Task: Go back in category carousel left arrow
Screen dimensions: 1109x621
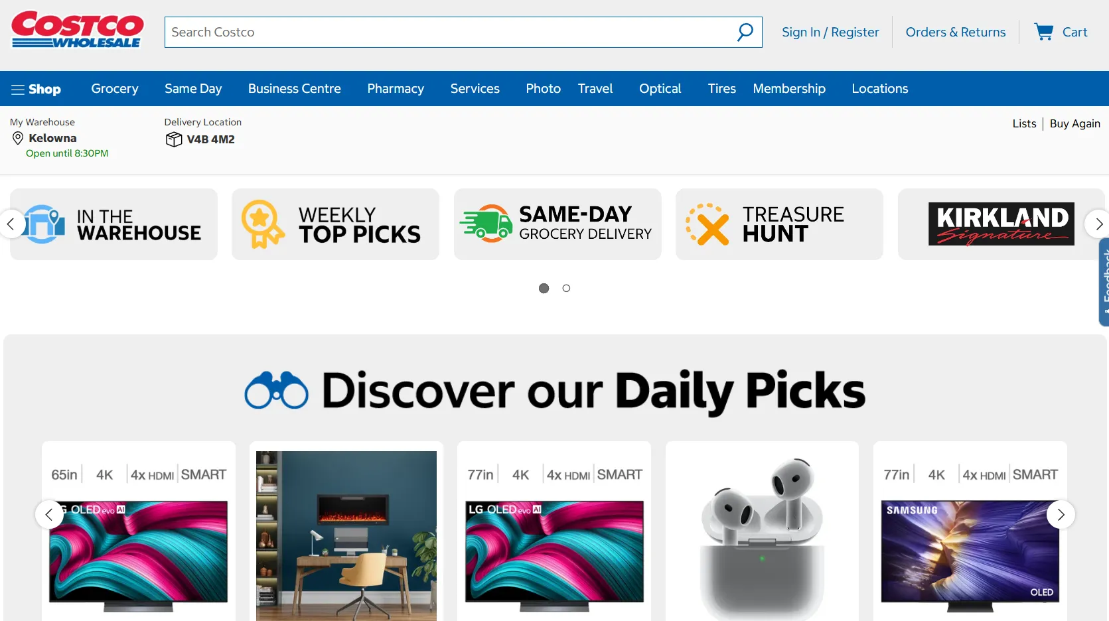Action: coord(11,224)
